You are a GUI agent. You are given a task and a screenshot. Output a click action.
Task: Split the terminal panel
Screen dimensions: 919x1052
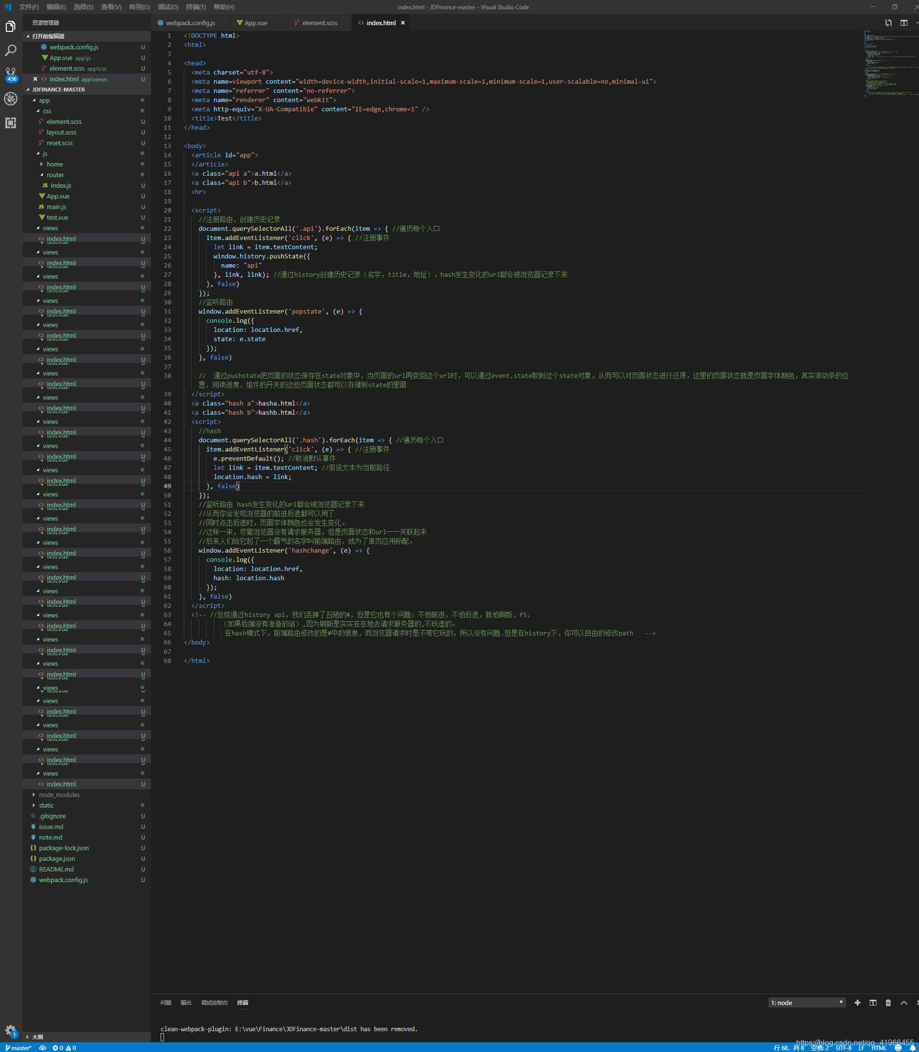[x=873, y=1003]
